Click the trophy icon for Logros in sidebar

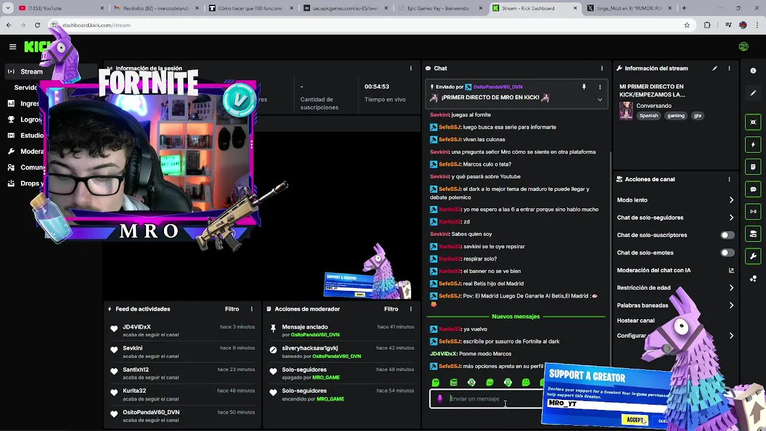[11, 119]
